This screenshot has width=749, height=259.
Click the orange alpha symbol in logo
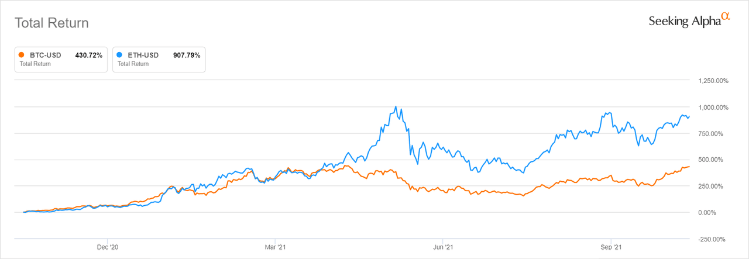[x=726, y=16]
